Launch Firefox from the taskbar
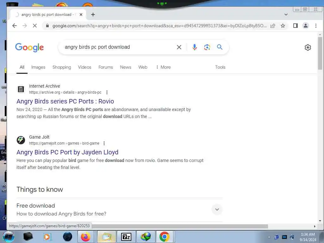Screen dimensions: 324x243 (x=85, y=237)
